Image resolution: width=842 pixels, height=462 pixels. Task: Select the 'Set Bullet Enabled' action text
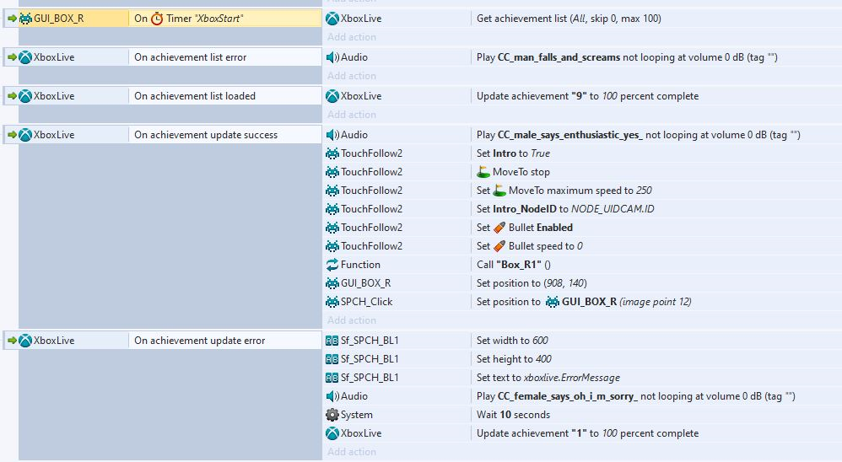pyautogui.click(x=524, y=228)
